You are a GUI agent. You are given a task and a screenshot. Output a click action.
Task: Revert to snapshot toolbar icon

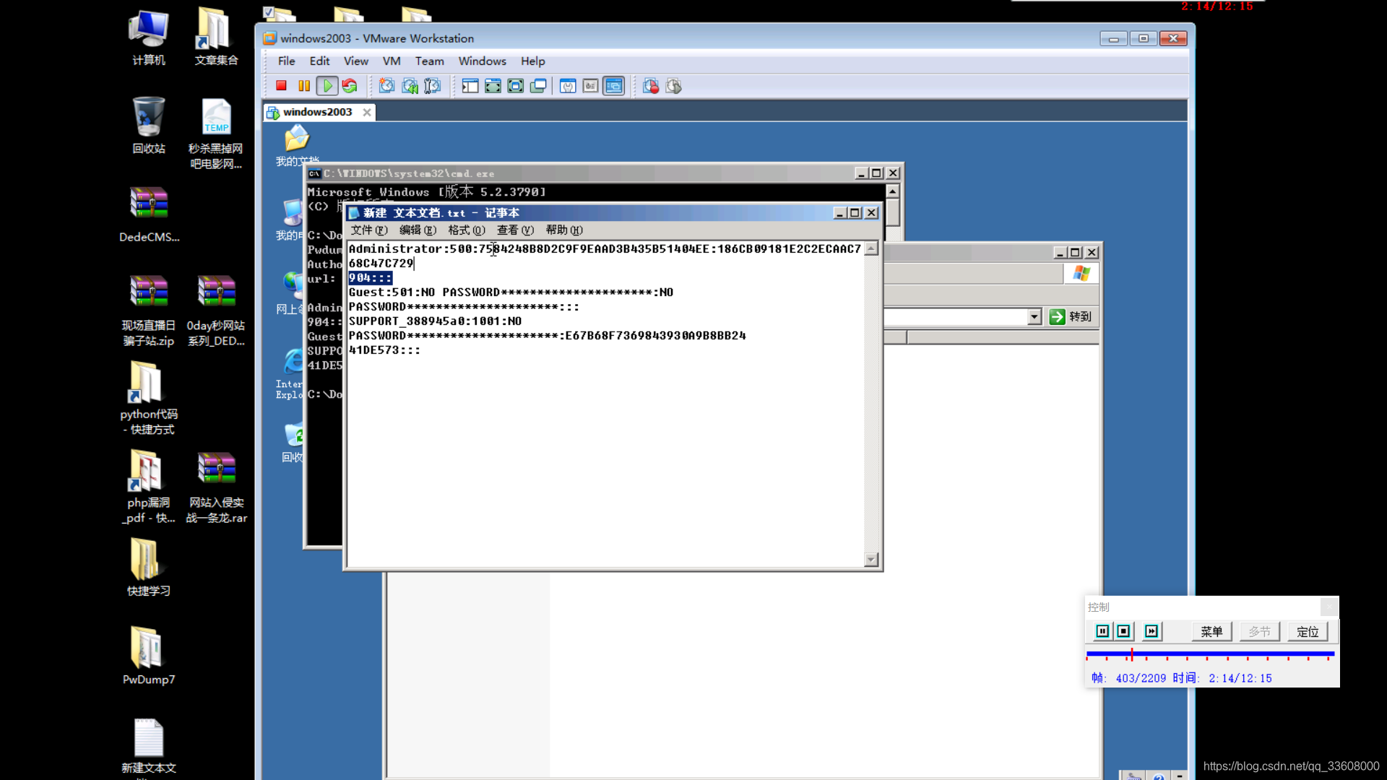tap(410, 86)
